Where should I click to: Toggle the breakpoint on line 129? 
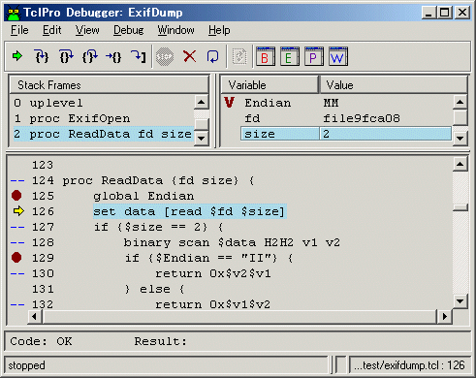(16, 258)
